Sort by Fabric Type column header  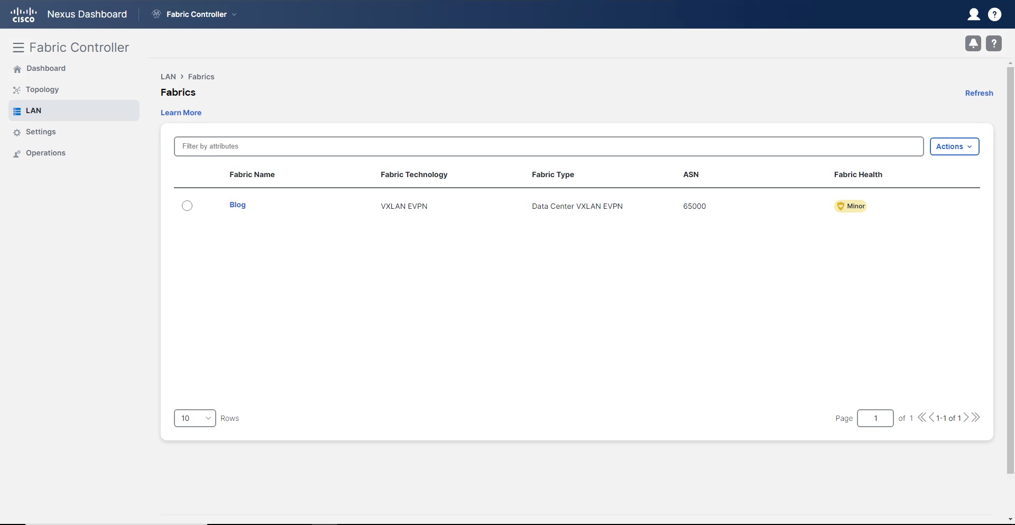click(x=553, y=174)
